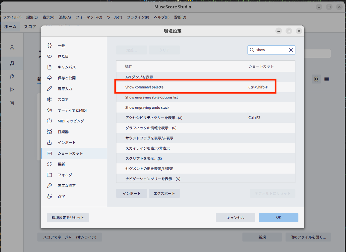
Task: Open スコアマネージャー (オンライン) button
Action: [x=70, y=237]
